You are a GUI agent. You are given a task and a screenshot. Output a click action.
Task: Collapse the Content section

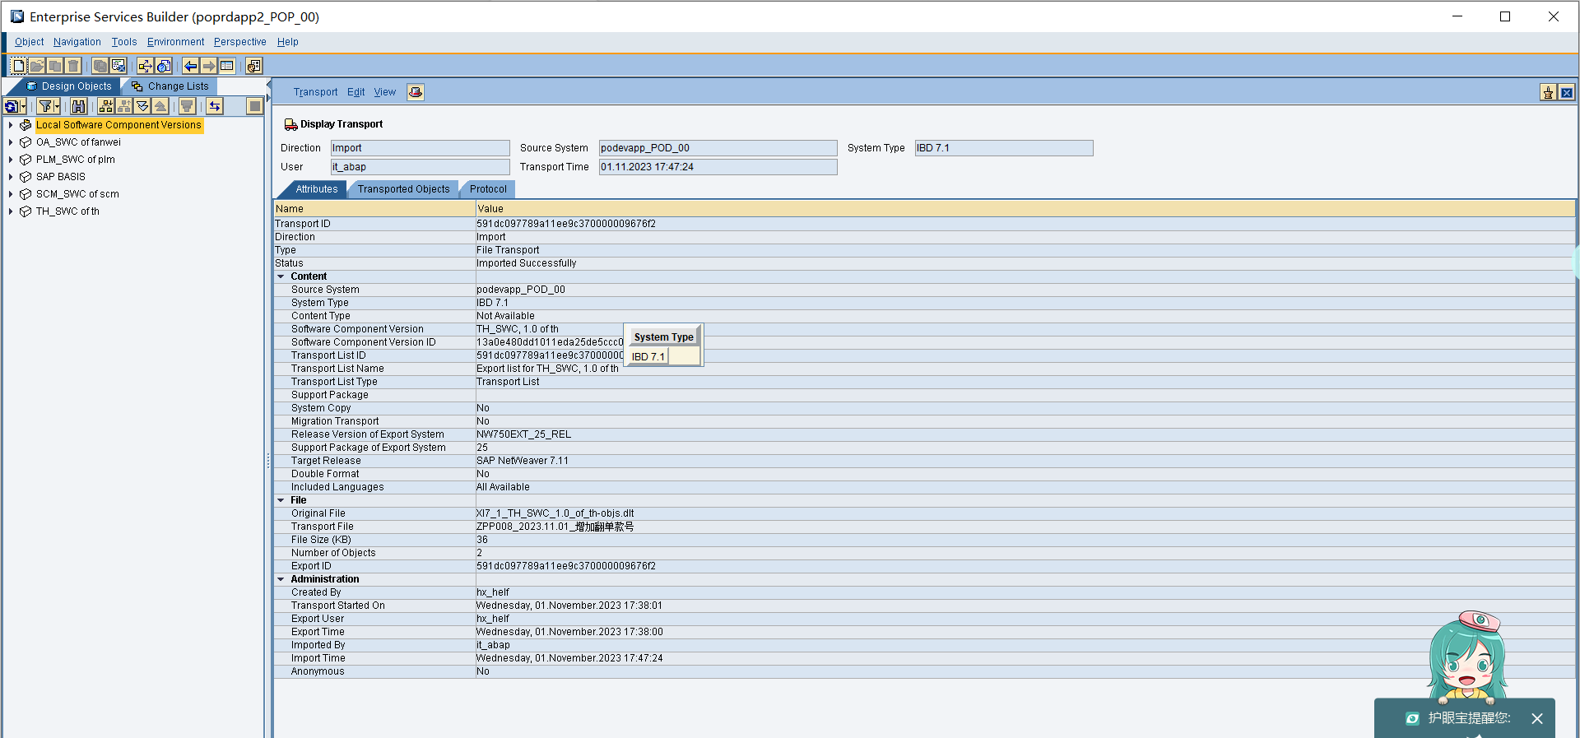(x=281, y=276)
